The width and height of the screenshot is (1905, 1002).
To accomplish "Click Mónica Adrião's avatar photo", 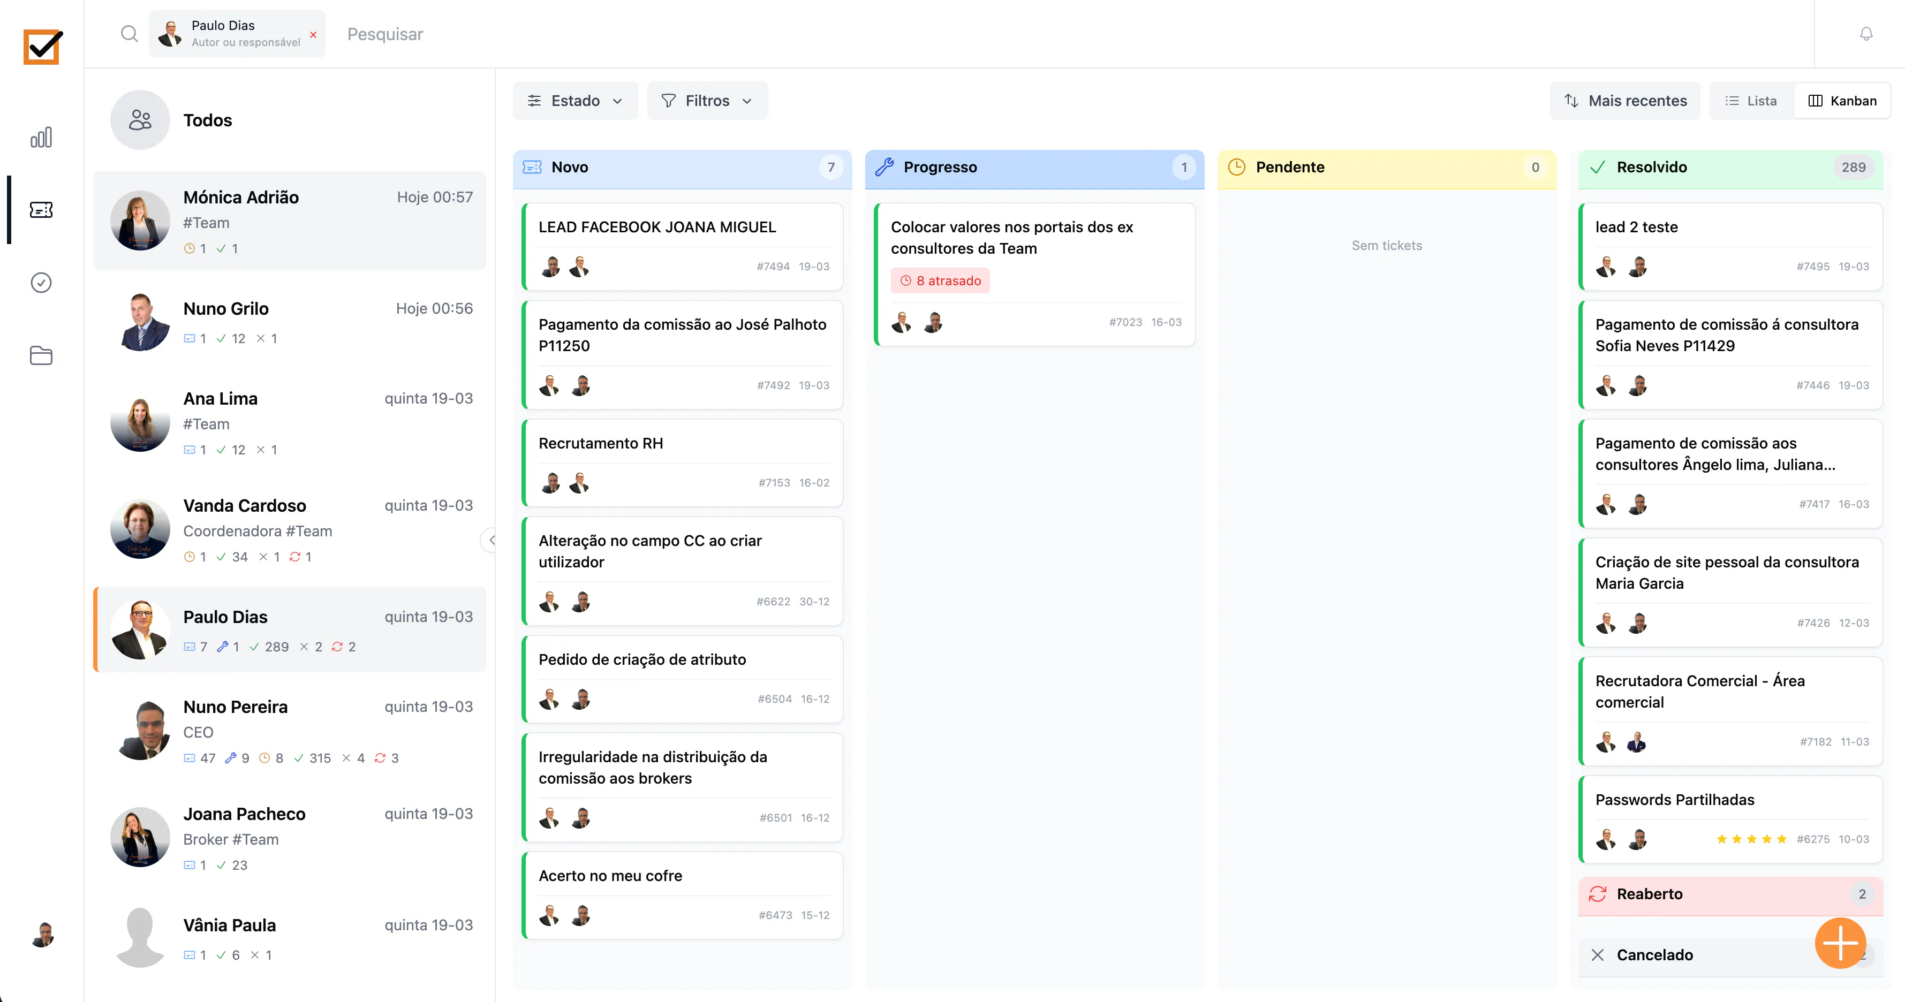I will (140, 221).
